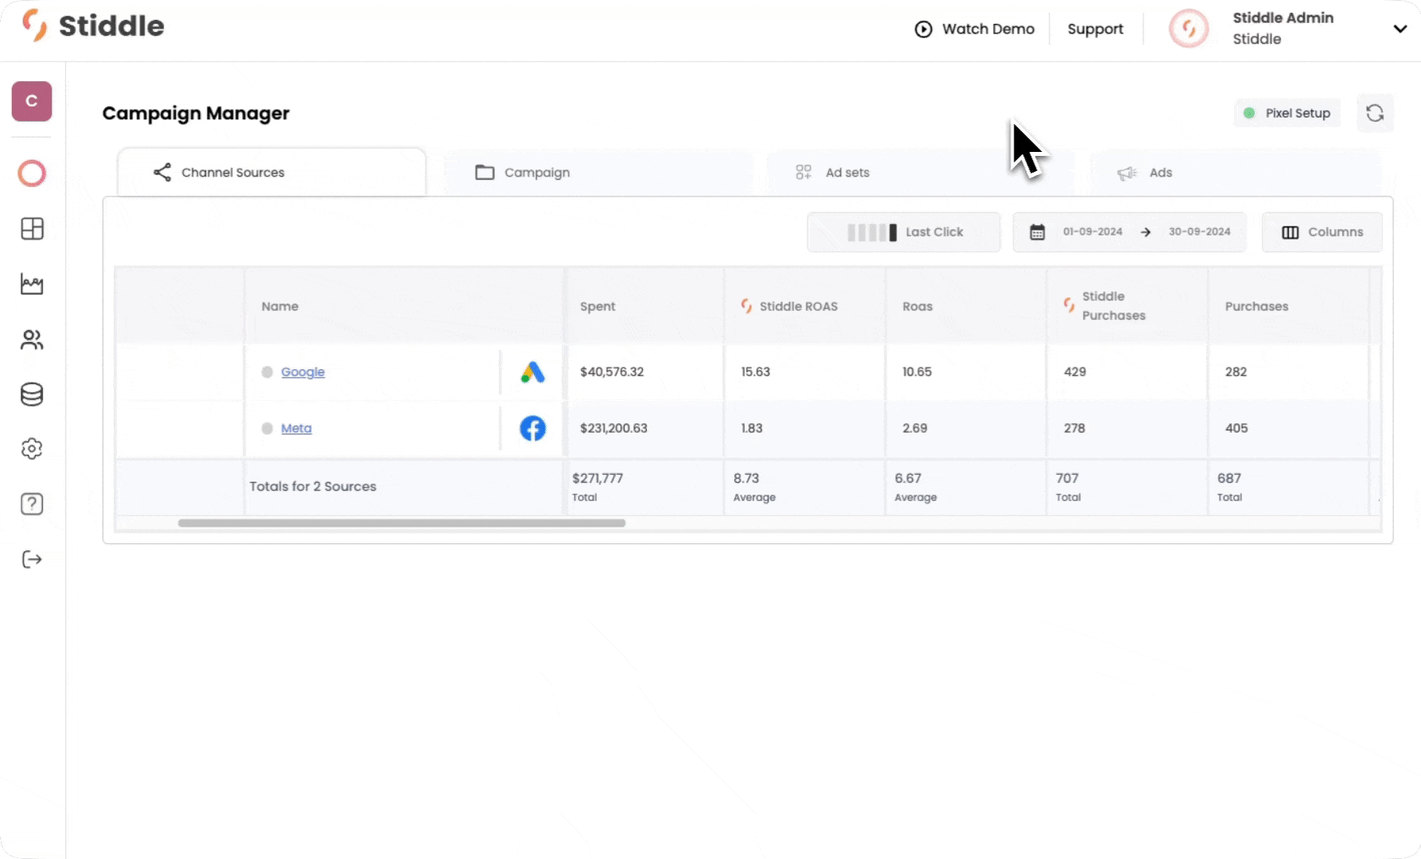
Task: Click the 282 purchases value
Action: coord(1236,371)
